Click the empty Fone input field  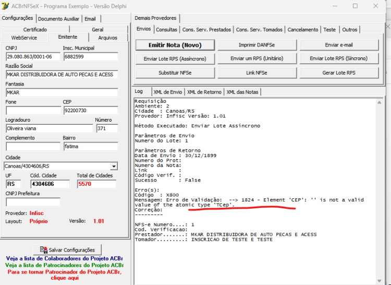pos(33,111)
